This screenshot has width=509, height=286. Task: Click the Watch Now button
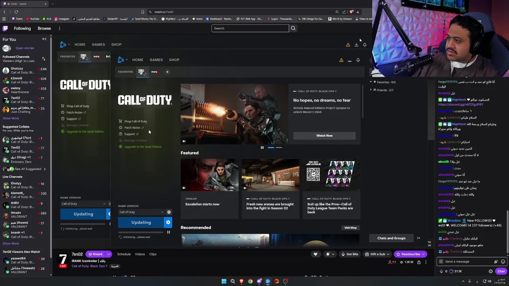[x=324, y=136]
